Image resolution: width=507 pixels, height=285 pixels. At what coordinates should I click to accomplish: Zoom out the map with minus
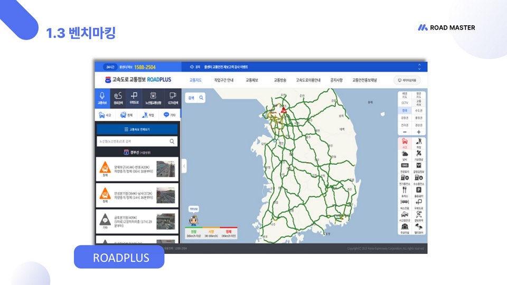point(405,132)
